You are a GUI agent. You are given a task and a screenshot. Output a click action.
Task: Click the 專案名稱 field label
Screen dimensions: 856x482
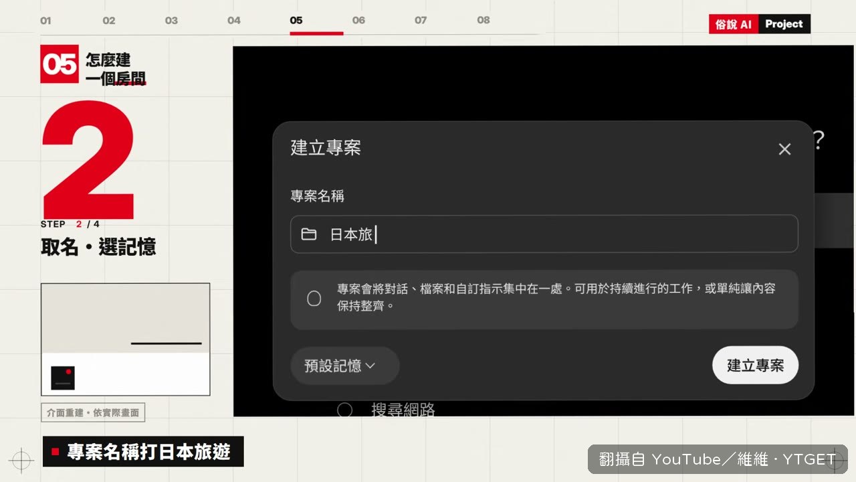(x=317, y=196)
